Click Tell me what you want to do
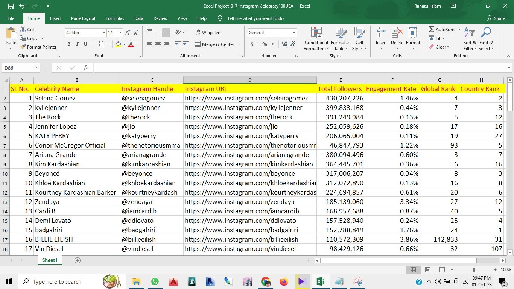 [x=255, y=18]
